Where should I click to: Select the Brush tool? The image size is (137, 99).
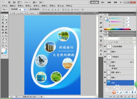point(6,26)
